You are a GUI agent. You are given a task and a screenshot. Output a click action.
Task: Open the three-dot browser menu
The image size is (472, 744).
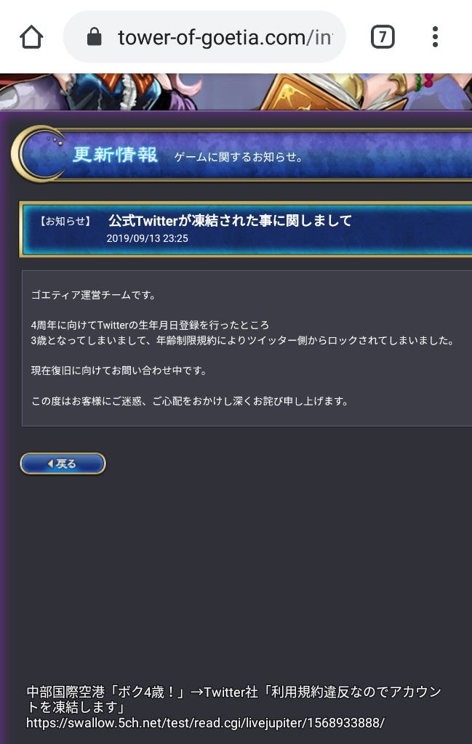pos(435,37)
